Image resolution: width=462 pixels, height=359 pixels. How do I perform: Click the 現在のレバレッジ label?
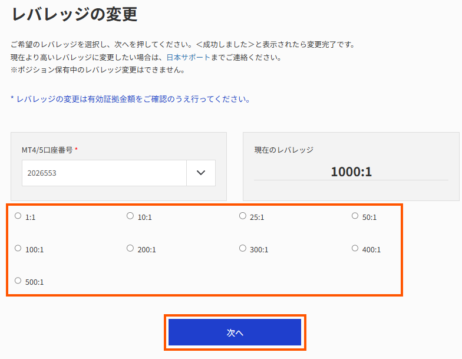[x=284, y=150]
